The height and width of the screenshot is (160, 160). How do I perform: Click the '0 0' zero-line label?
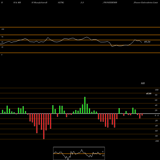157,116
